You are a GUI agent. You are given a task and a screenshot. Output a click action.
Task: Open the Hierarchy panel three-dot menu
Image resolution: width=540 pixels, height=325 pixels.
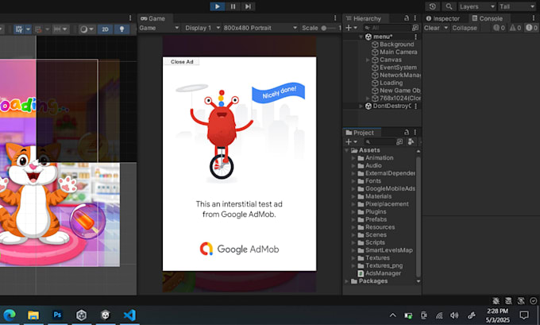(415, 18)
